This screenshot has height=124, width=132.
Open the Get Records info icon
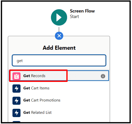coord(103,76)
